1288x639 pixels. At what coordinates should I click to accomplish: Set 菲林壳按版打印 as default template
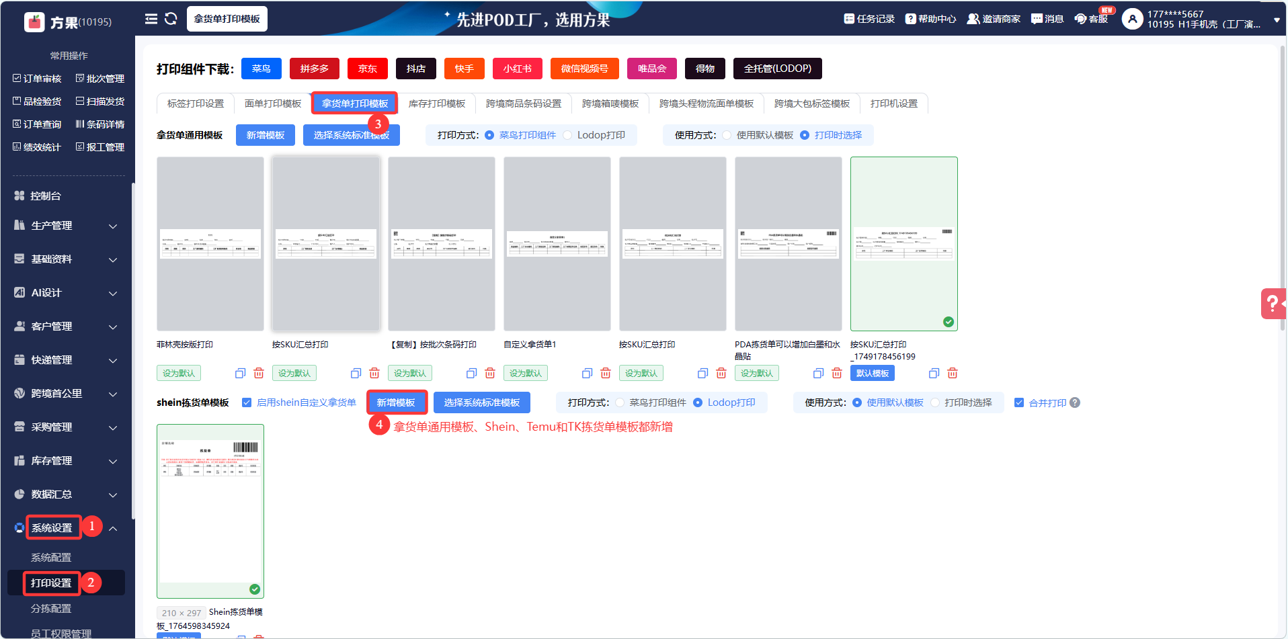coord(179,374)
